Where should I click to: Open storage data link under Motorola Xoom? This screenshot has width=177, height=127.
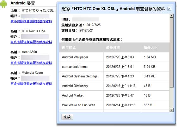(x=31, y=84)
